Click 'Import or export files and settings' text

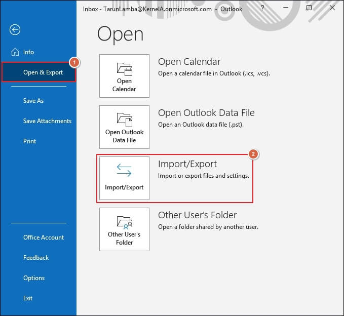point(204,176)
